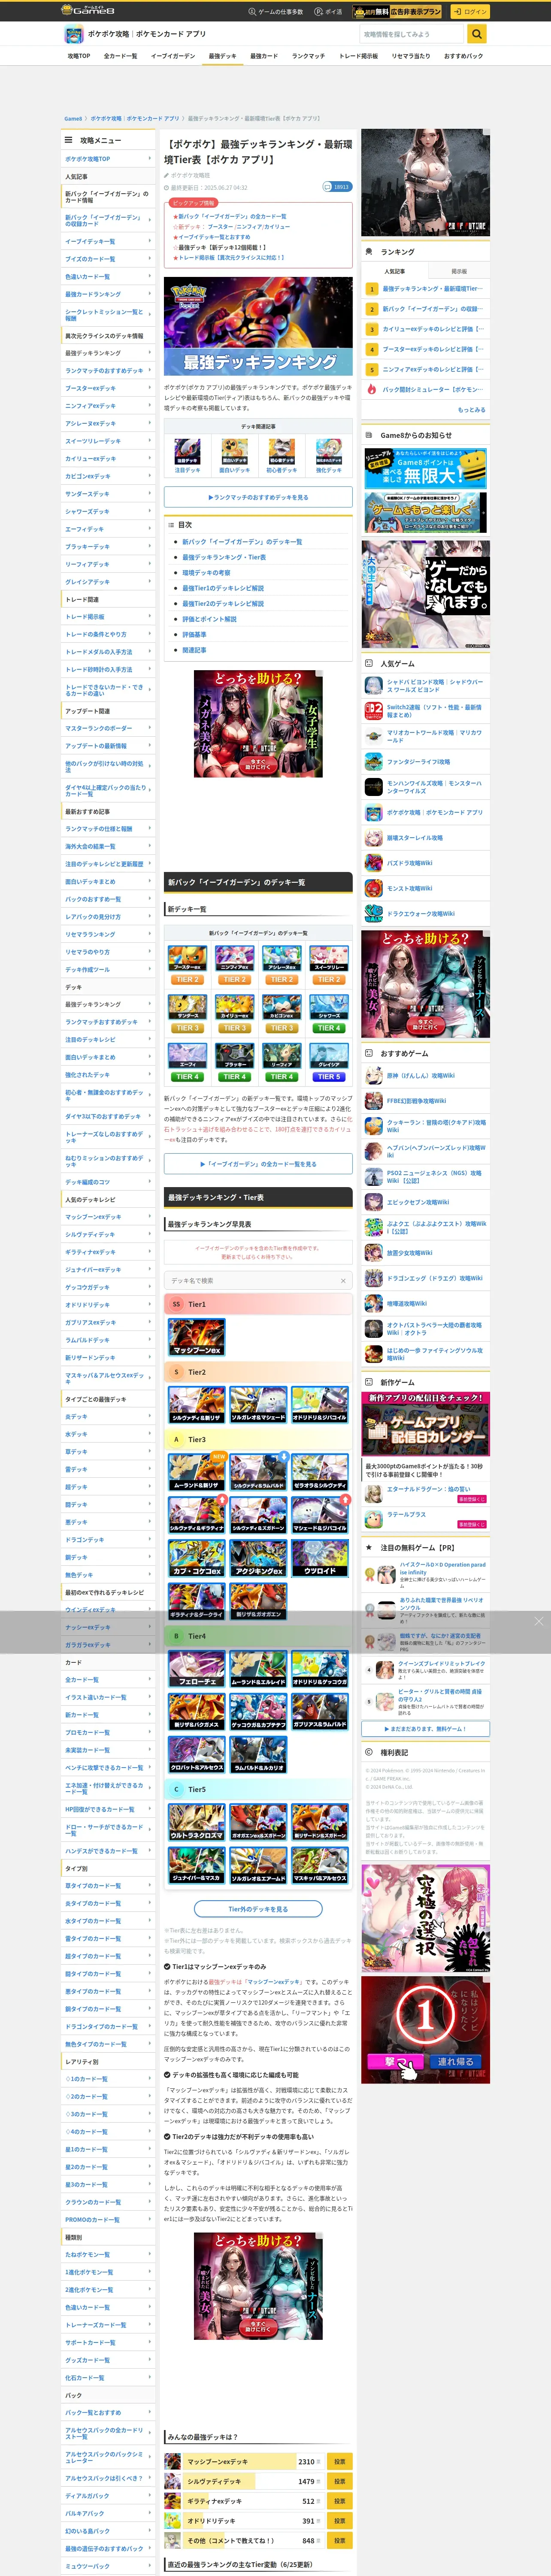Click the Tier外のデッキを見る button

coord(258,1909)
